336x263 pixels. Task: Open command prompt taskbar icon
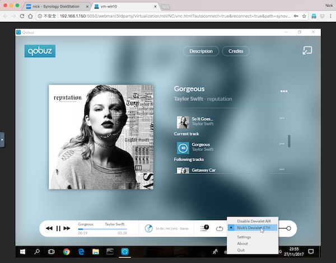(110, 252)
